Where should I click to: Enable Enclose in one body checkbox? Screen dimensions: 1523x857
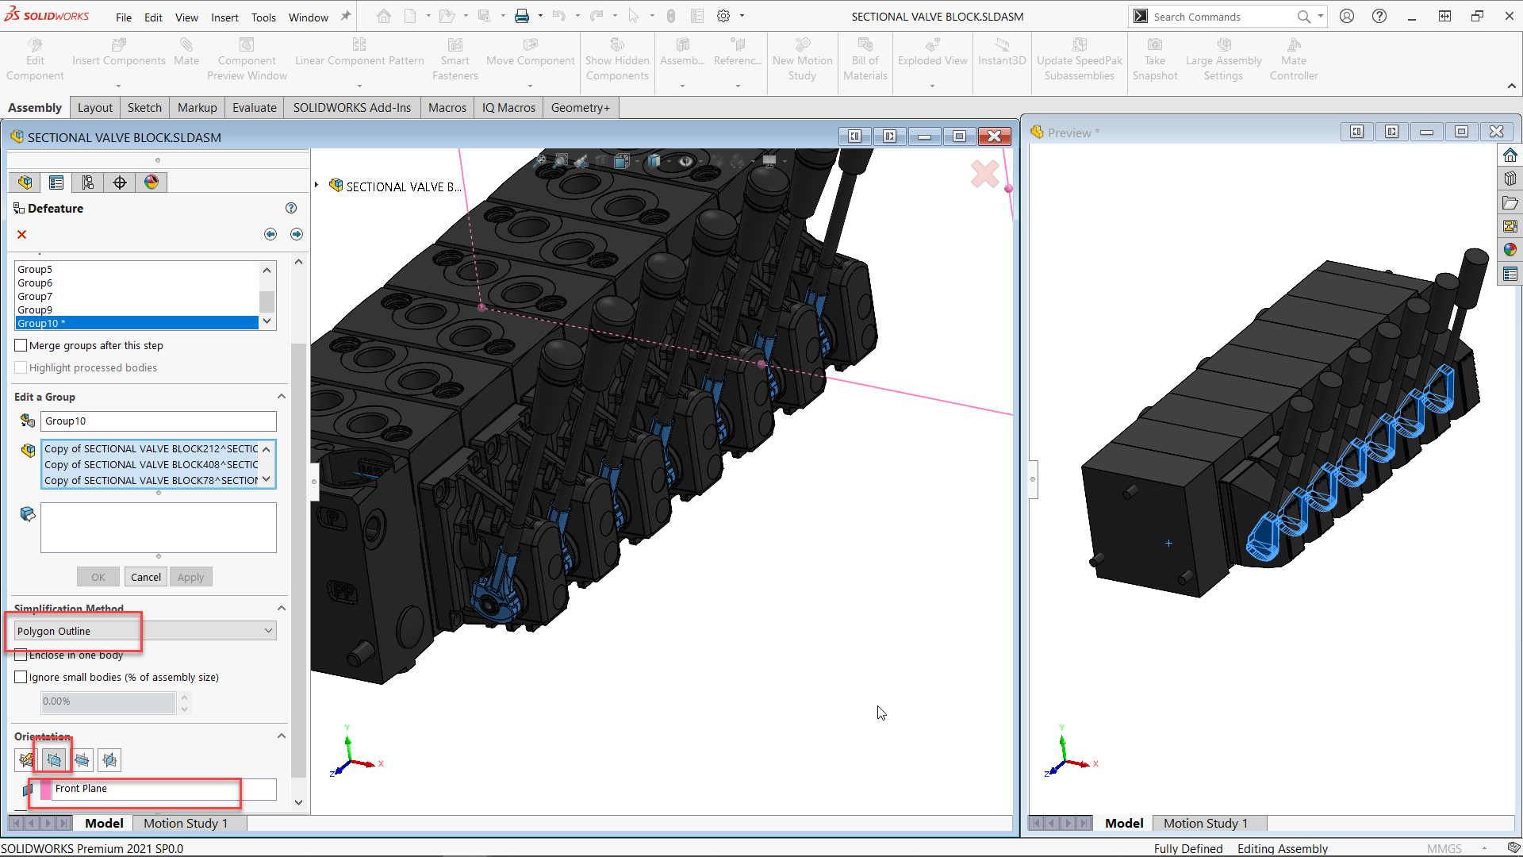click(21, 655)
